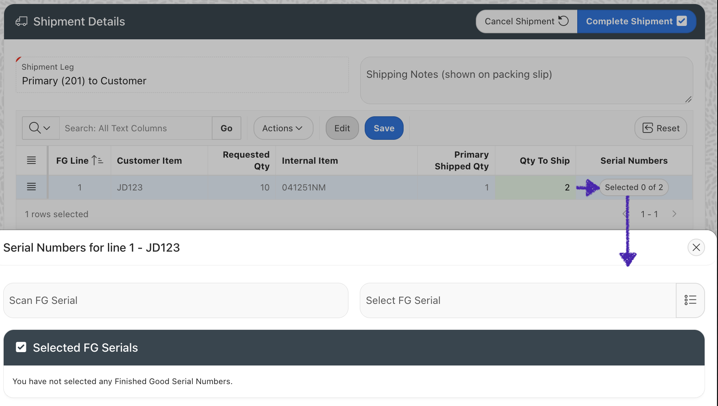
Task: Click the Primary Shipped Qty column header
Action: (x=456, y=160)
